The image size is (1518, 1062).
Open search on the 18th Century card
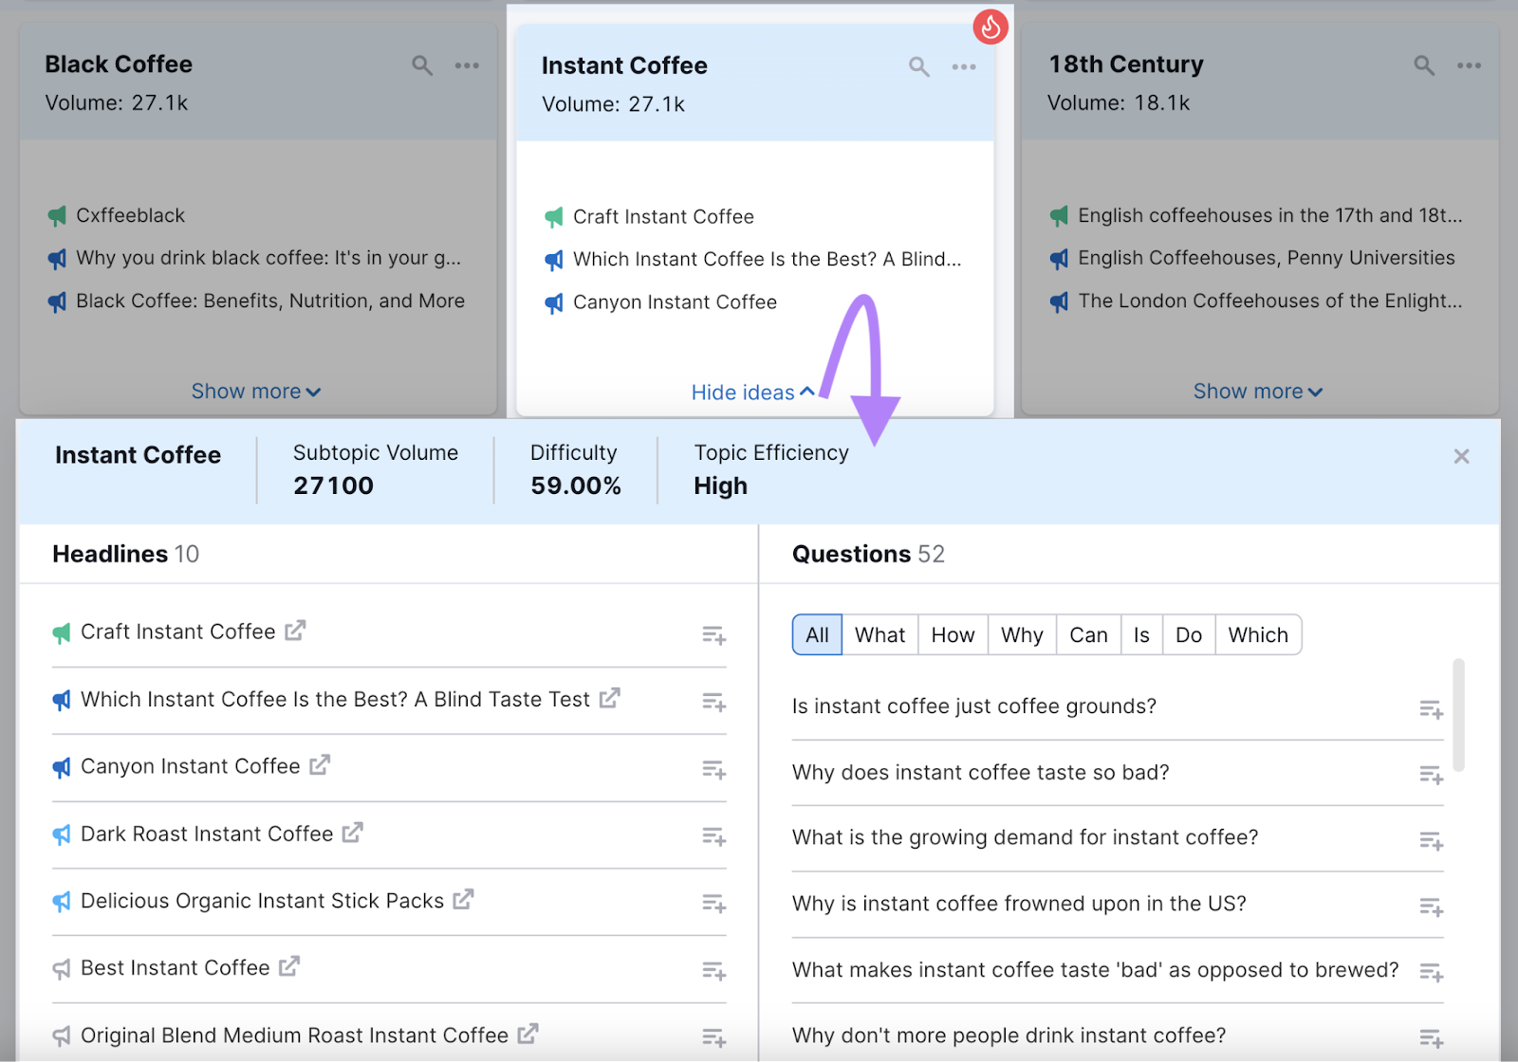pos(1423,66)
